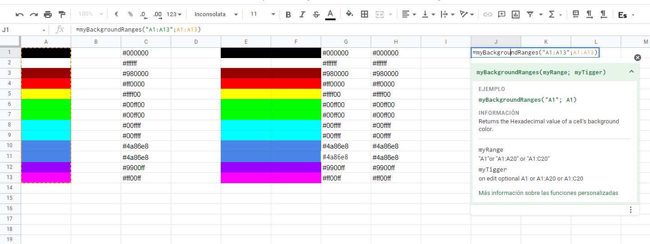Print the spreadsheet

(48, 14)
